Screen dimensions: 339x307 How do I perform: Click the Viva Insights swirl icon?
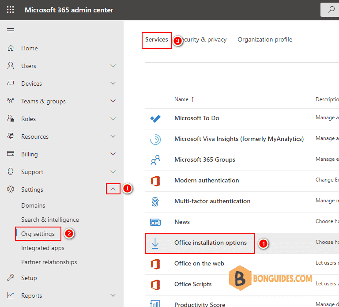click(x=155, y=139)
